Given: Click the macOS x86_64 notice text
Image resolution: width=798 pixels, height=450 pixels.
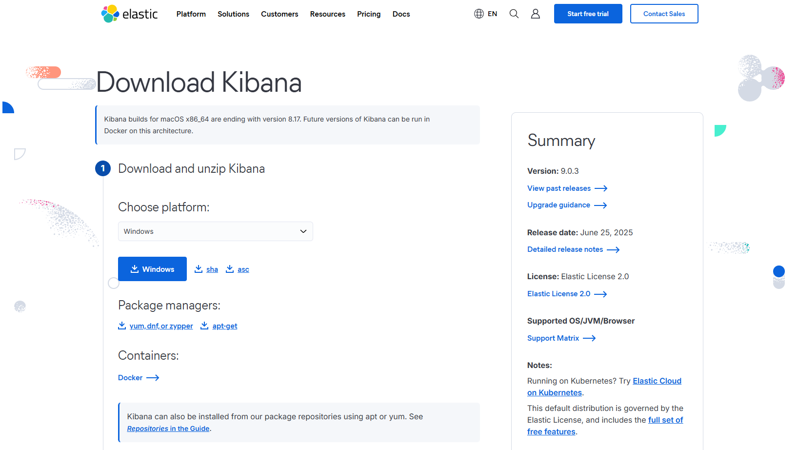Looking at the screenshot, I should point(267,125).
